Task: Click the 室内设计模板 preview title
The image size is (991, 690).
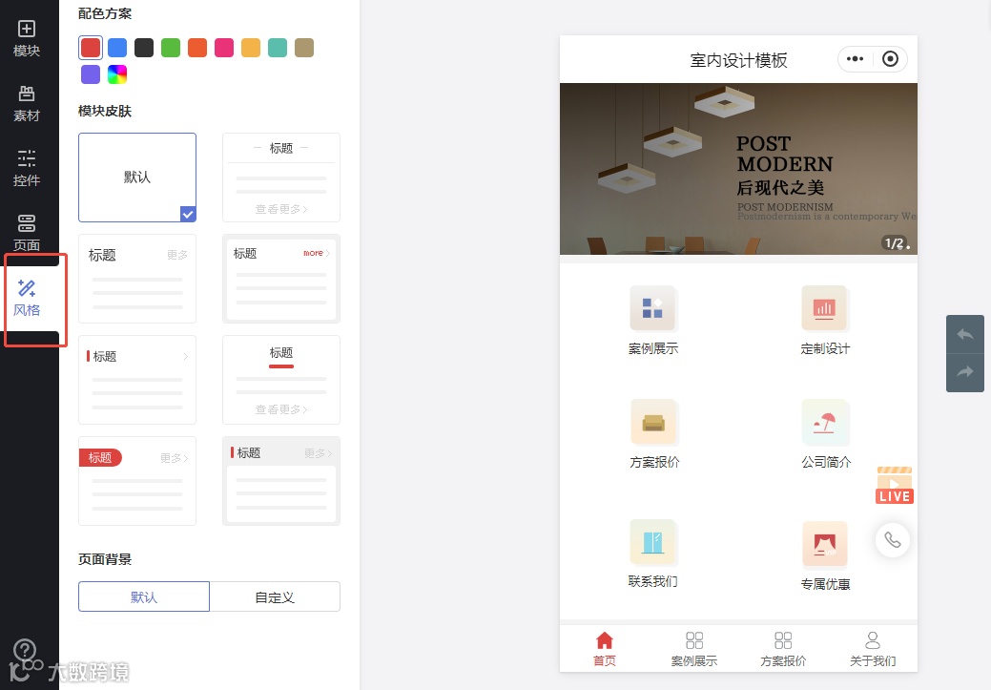Action: [x=738, y=60]
